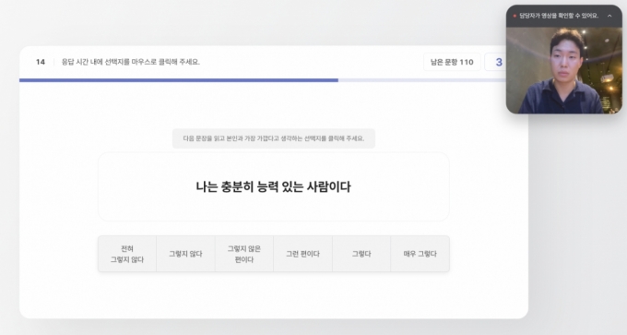627x335 pixels.
Task: Pick the '그렇지 않은 편이다' answer option
Action: point(244,254)
